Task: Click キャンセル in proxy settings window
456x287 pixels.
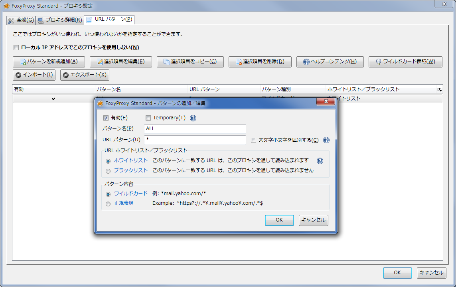Action: [x=432, y=273]
